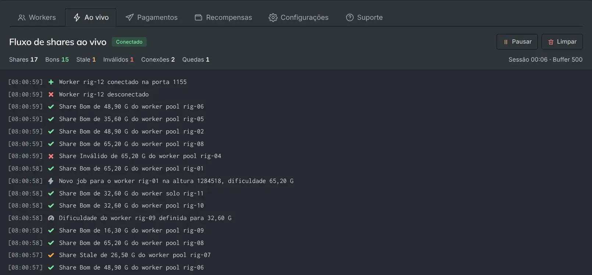Select the Share Bom 48,90 G rig-06 line at 08:00:57
592x275 pixels.
[131, 268]
